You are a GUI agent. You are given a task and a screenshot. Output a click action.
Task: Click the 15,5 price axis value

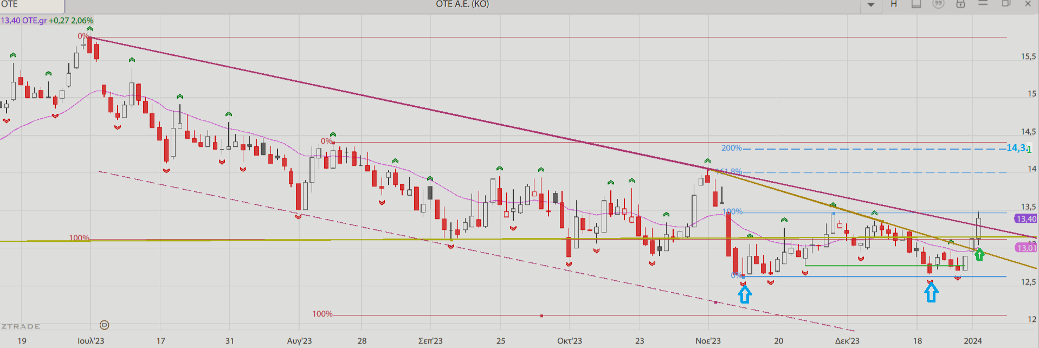coord(1028,56)
